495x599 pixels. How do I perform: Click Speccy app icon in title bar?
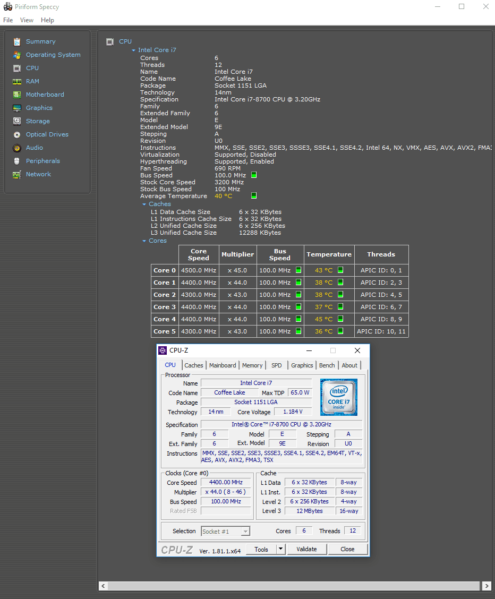click(7, 6)
